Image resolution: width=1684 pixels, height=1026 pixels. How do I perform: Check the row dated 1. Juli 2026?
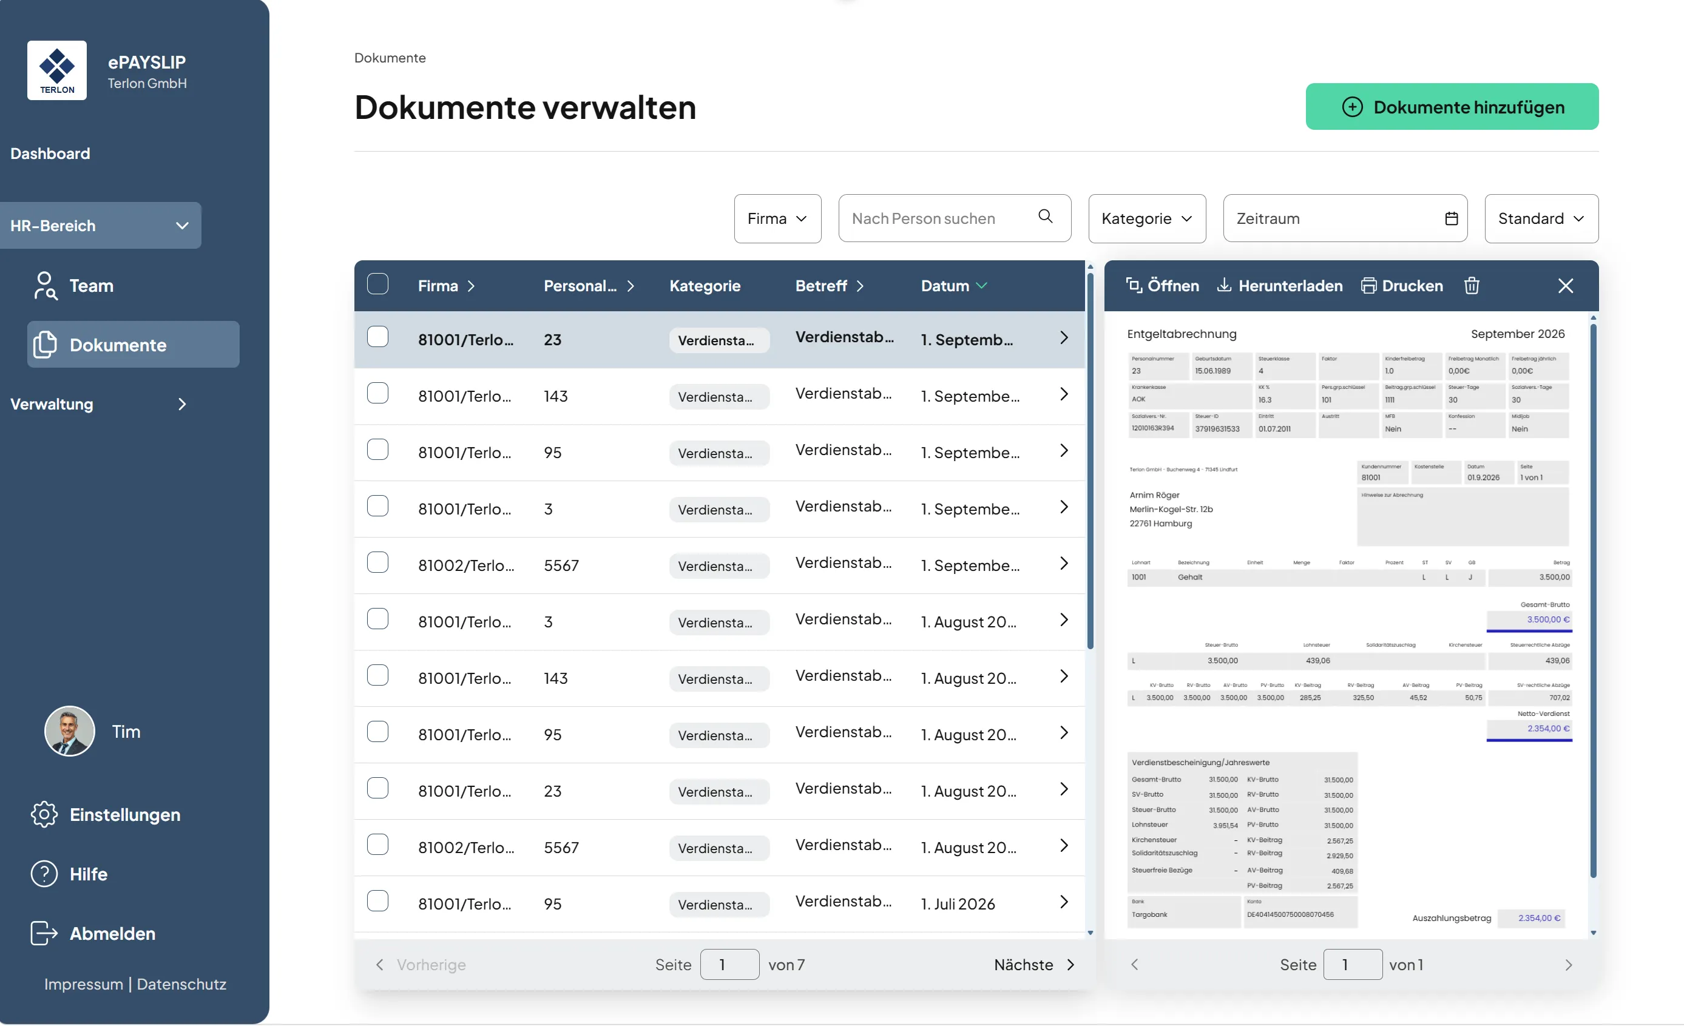click(377, 901)
